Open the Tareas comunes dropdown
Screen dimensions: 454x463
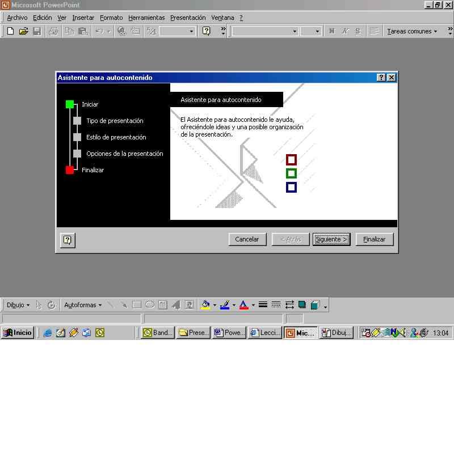[412, 31]
